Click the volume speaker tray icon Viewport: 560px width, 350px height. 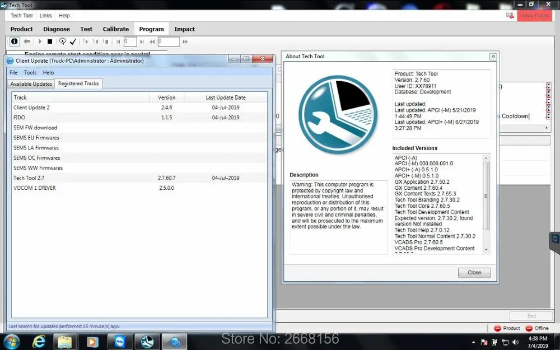pos(515,343)
